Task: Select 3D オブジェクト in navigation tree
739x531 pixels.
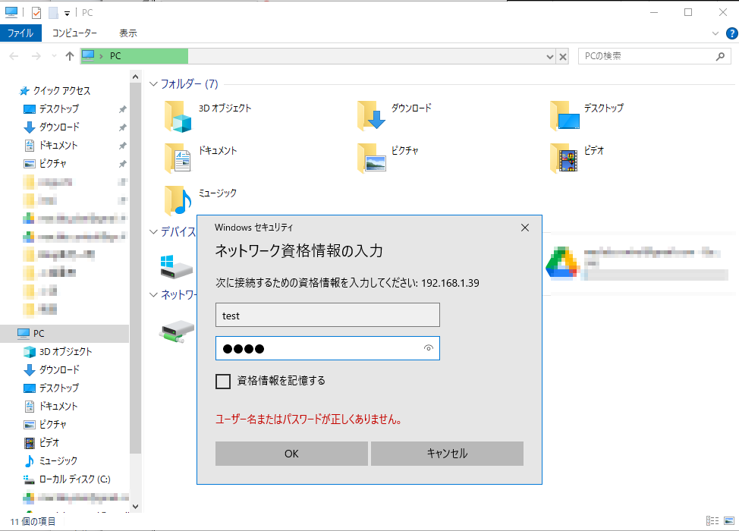Action: [65, 351]
